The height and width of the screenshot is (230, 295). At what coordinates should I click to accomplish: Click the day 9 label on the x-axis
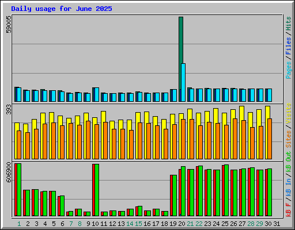click(x=88, y=224)
